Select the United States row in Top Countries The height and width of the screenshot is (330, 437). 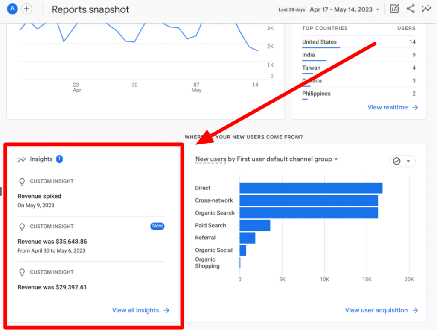(319, 42)
